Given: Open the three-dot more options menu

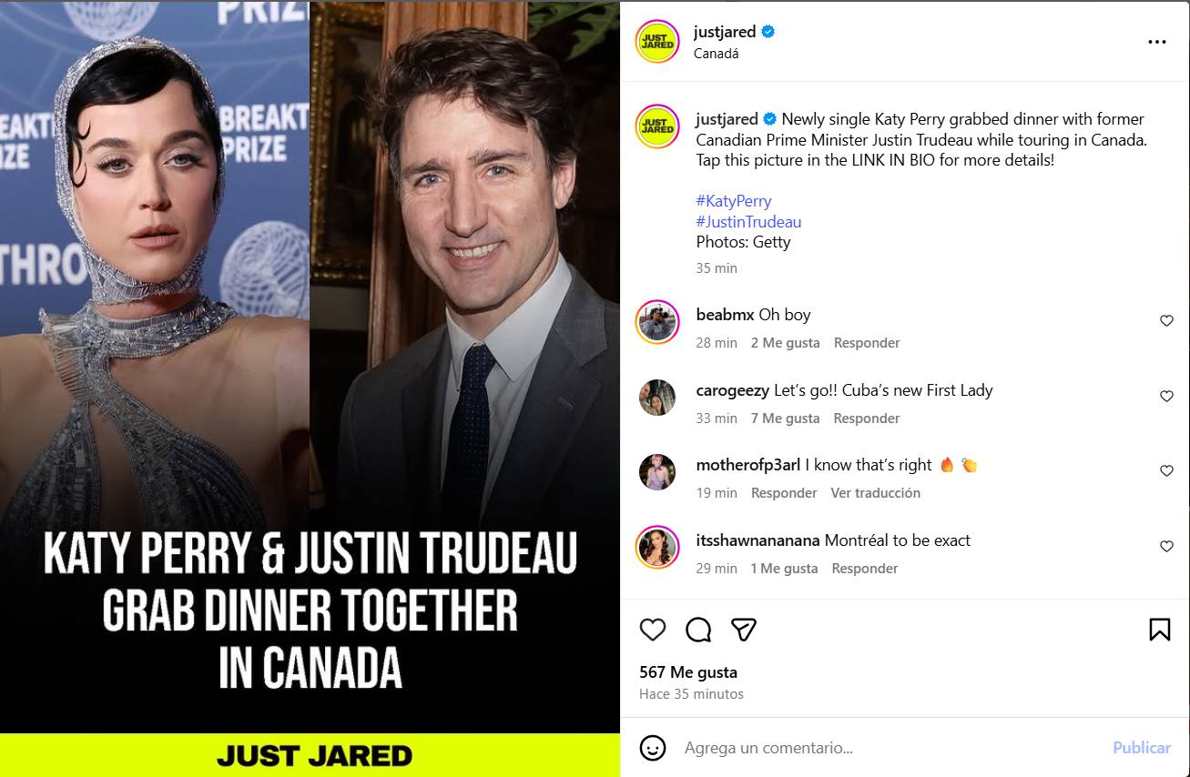Looking at the screenshot, I should [1156, 42].
